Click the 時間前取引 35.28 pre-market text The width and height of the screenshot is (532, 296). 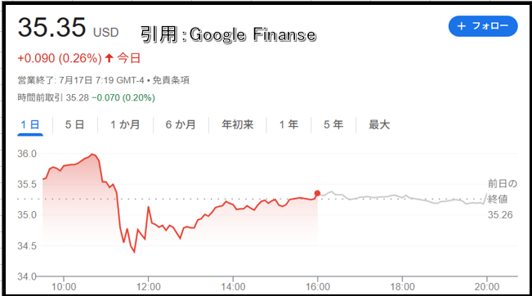pos(53,98)
